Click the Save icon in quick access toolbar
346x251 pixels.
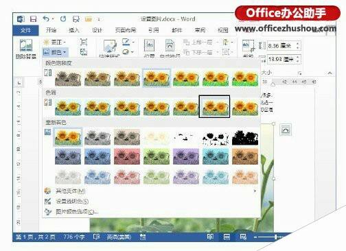pyautogui.click(x=34, y=19)
